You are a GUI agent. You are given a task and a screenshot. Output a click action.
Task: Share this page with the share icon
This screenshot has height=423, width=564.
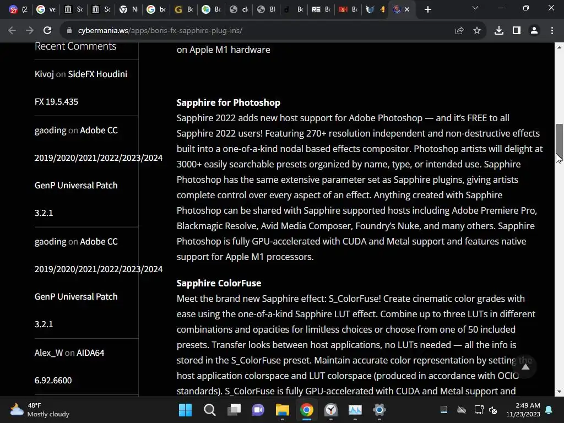tap(459, 31)
